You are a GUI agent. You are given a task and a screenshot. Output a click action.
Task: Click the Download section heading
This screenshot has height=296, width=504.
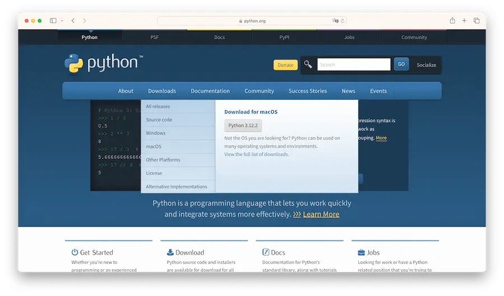190,252
